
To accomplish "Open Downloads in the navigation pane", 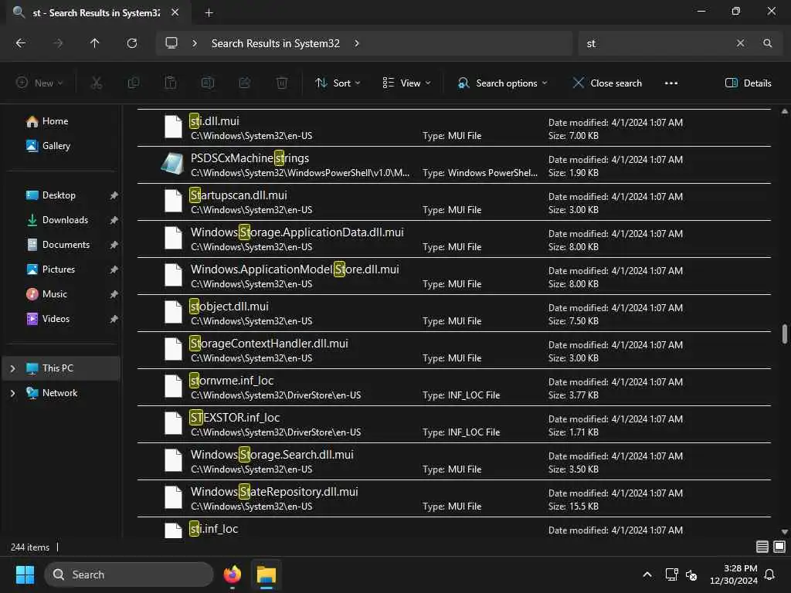I will click(65, 220).
